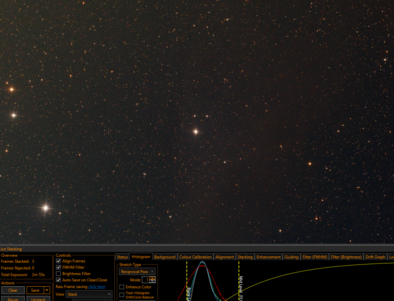Switch to the Enhancement tab

click(268, 257)
